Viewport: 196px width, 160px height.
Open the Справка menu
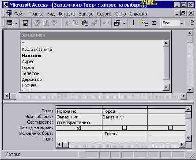[x=138, y=14]
